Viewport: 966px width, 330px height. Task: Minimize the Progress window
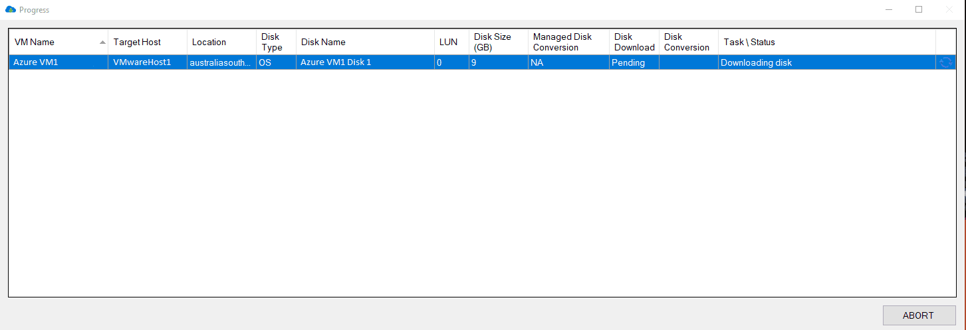889,10
